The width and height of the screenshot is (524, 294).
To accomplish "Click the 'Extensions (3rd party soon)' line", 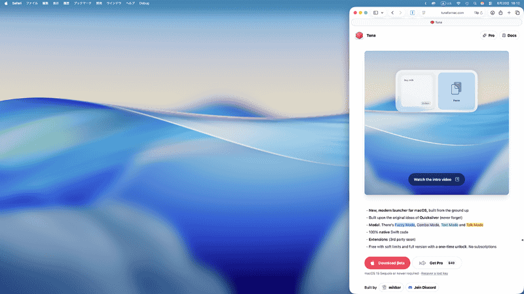I will (x=392, y=240).
